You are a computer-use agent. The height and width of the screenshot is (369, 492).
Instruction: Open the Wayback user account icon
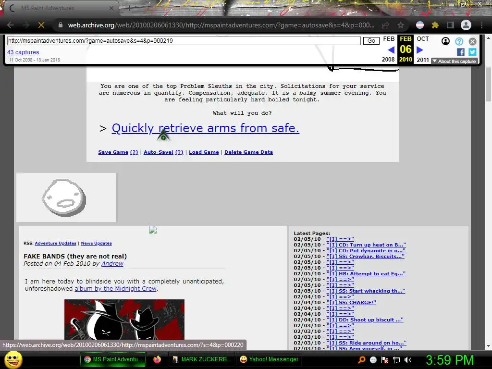445,41
